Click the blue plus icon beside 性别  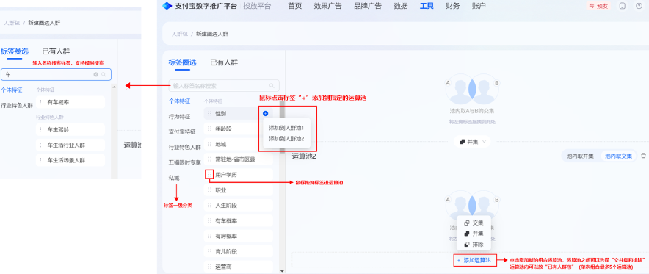pos(265,113)
